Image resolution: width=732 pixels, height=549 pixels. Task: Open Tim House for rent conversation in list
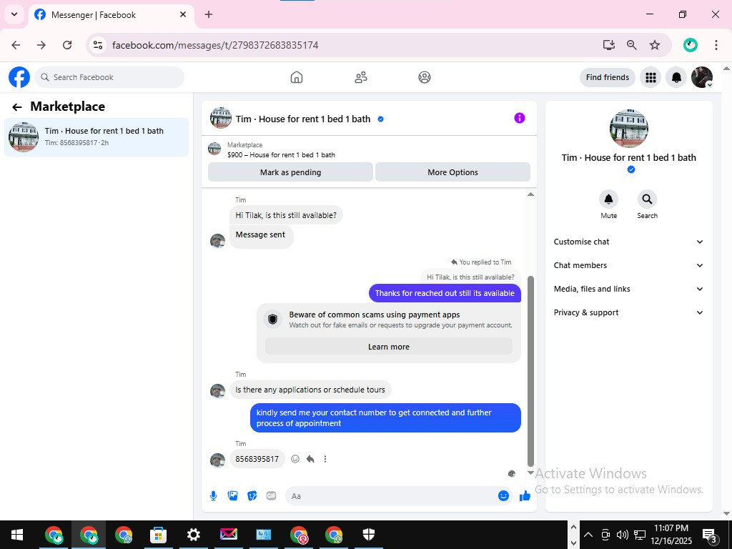97,137
